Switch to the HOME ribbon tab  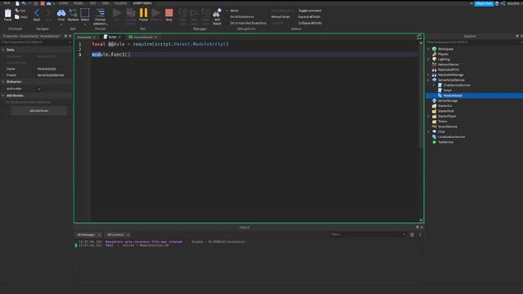click(63, 3)
